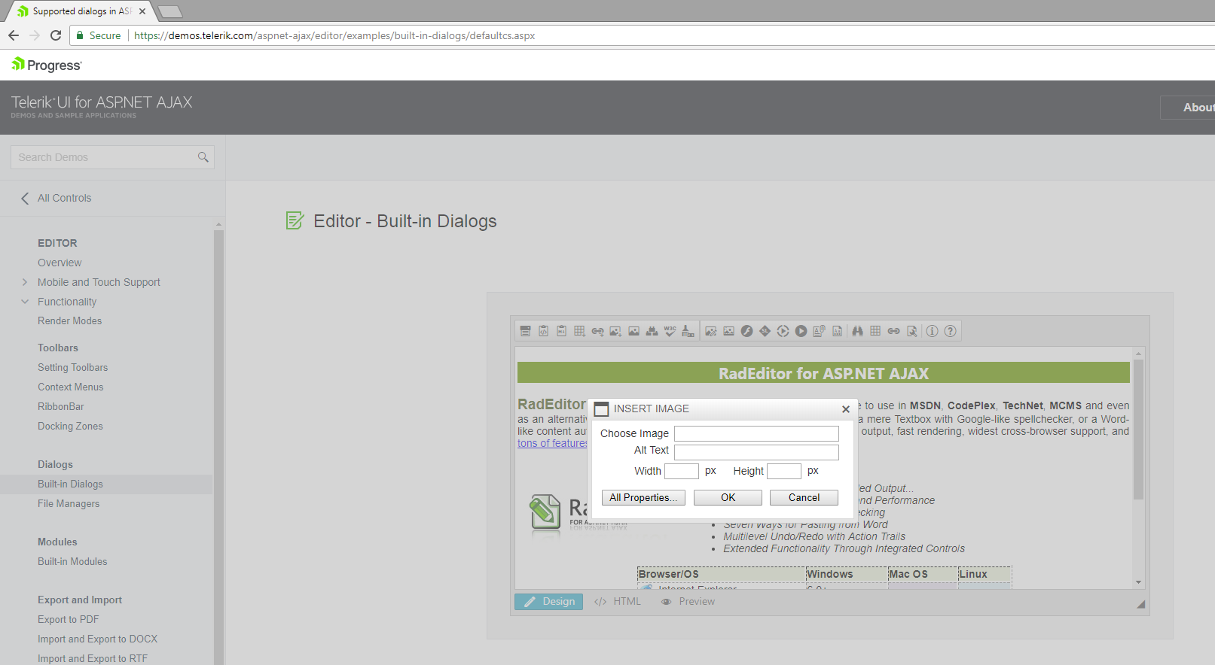
Task: Expand the Mobile and Touch Support section
Action: click(x=25, y=282)
